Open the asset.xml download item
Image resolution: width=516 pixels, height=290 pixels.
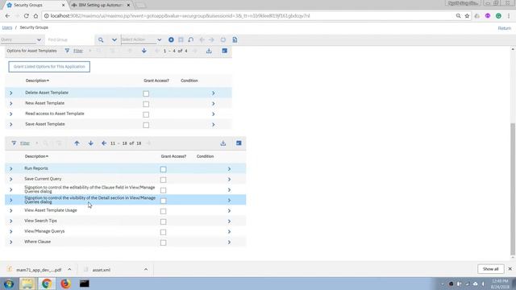pos(102,270)
